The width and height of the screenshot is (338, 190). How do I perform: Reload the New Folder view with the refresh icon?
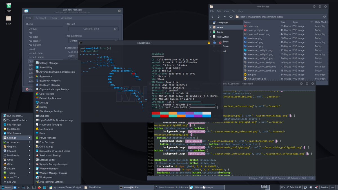point(324,17)
